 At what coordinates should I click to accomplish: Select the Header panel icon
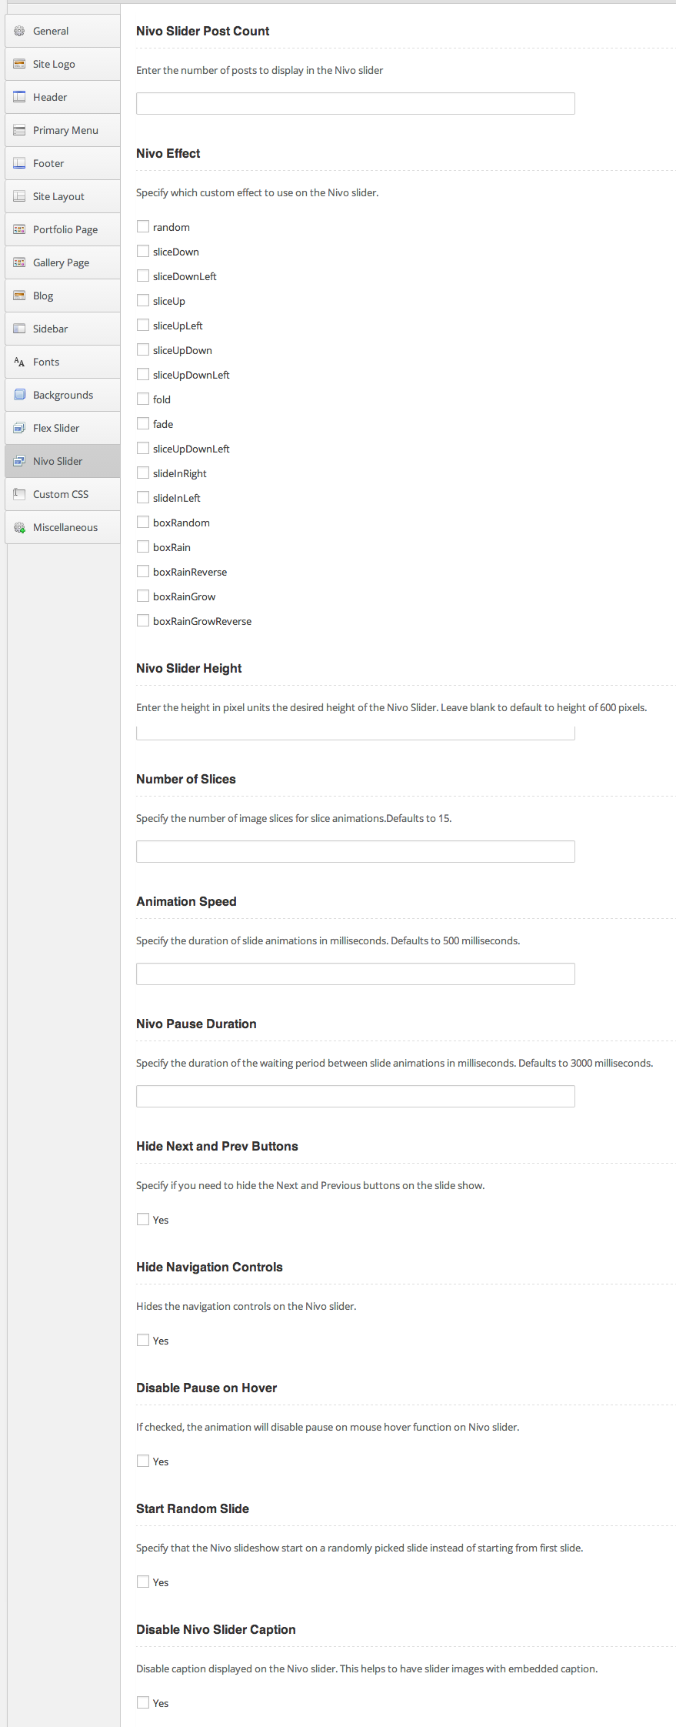point(18,97)
